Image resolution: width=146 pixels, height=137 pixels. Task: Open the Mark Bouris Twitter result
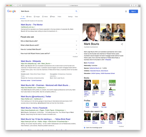point(36,96)
